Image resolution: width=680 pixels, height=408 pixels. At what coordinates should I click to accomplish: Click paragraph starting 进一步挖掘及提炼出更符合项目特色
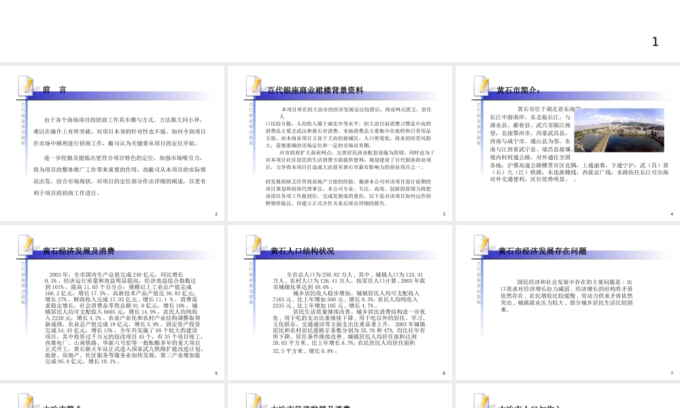pos(120,175)
